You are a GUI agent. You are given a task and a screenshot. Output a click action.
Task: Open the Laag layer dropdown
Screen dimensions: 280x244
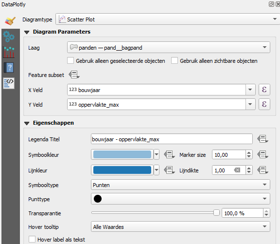click(168, 47)
